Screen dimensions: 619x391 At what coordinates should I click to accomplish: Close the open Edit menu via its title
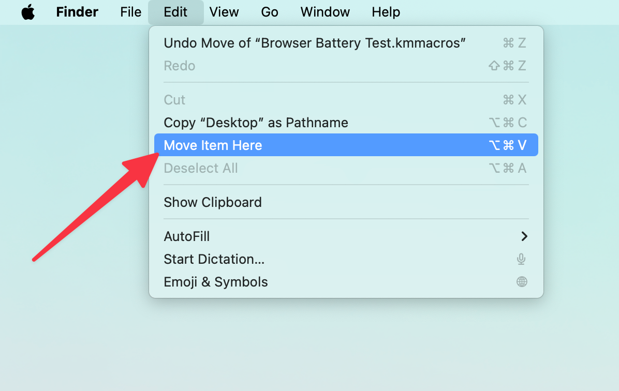click(x=175, y=12)
